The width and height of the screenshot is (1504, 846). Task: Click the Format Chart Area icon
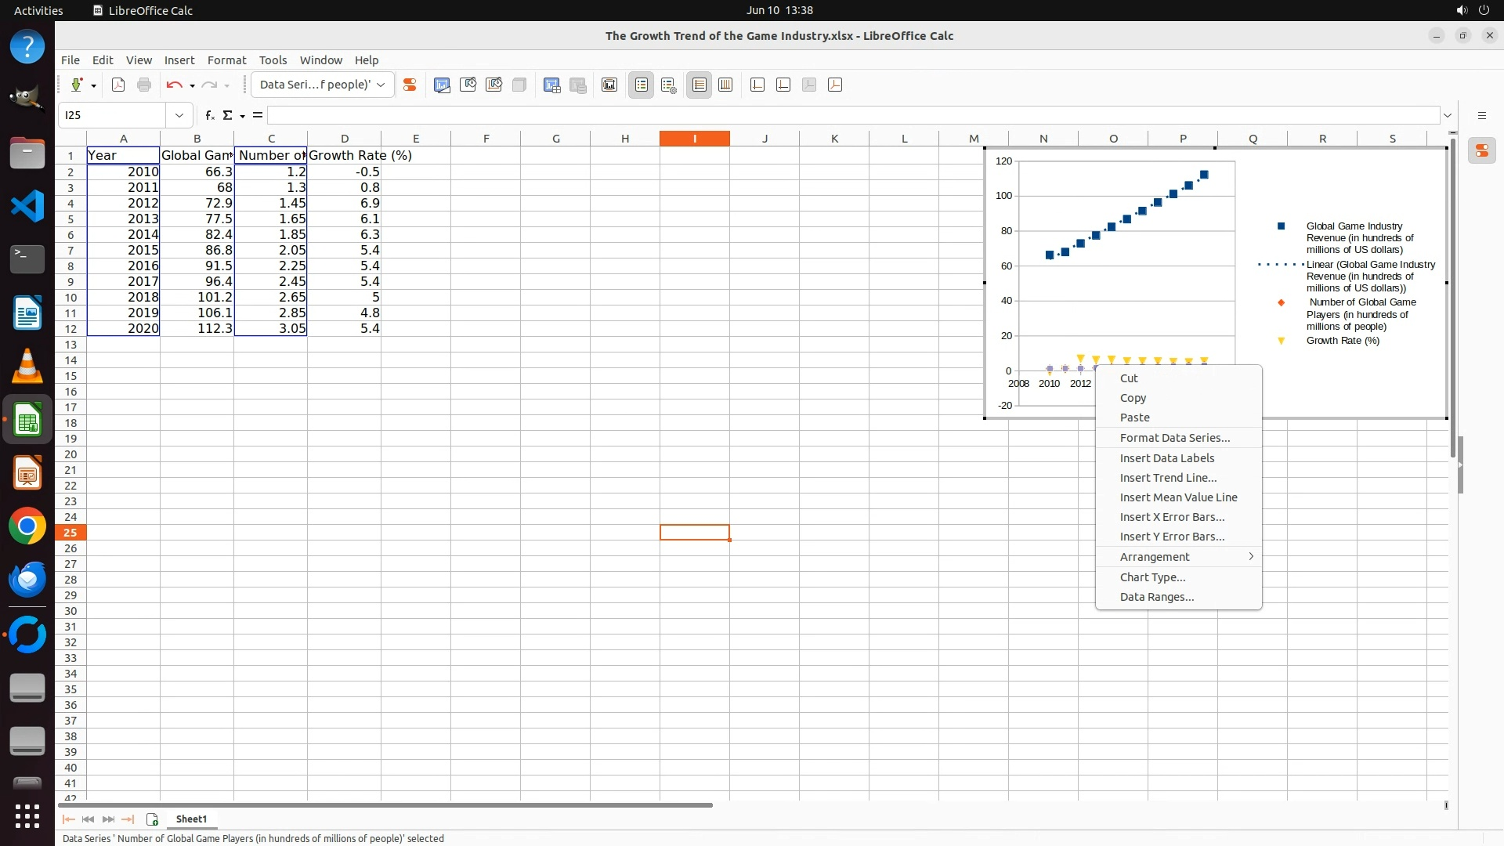468,85
